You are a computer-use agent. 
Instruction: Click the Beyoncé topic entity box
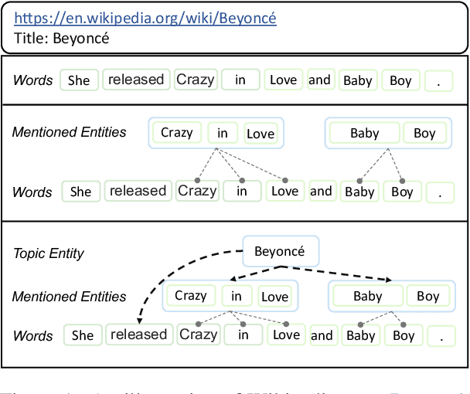point(279,251)
